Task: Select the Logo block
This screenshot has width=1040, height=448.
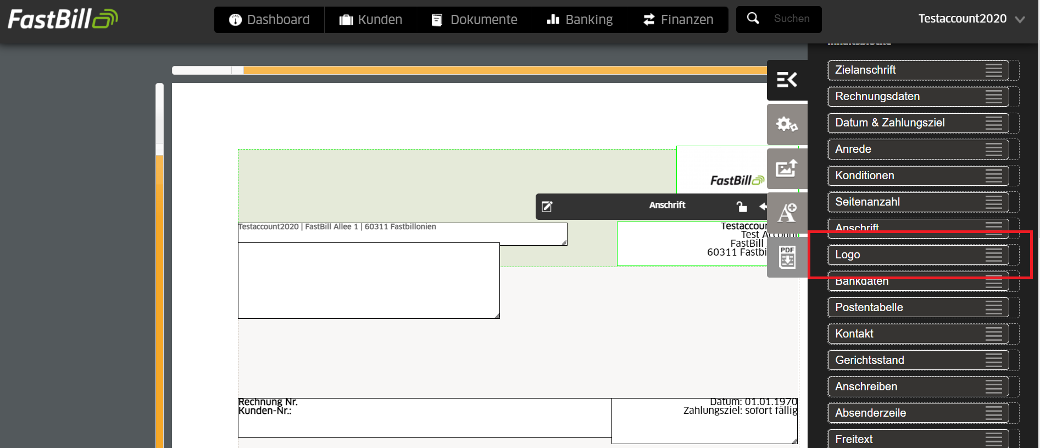Action: coord(918,255)
